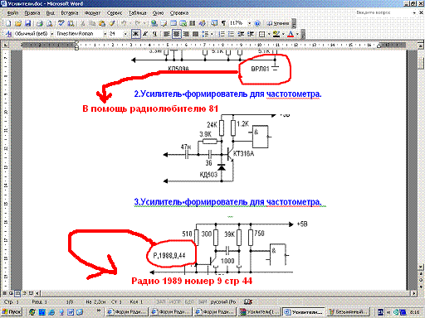Viewport: 425px width, 318px height.
Task: Run the spelling check icon
Action: (61, 23)
